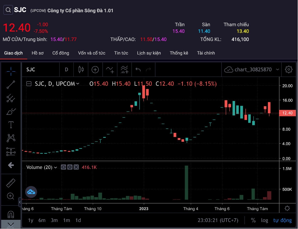Image resolution: width=298 pixels, height=229 pixels.
Task: Click the reference price 13.40
Action: [243, 31]
